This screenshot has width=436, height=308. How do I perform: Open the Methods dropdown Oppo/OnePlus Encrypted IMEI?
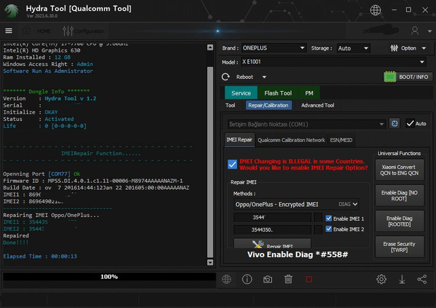pyautogui.click(x=296, y=204)
